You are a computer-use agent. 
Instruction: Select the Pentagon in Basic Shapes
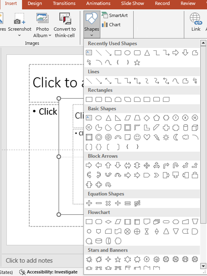coord(156,118)
